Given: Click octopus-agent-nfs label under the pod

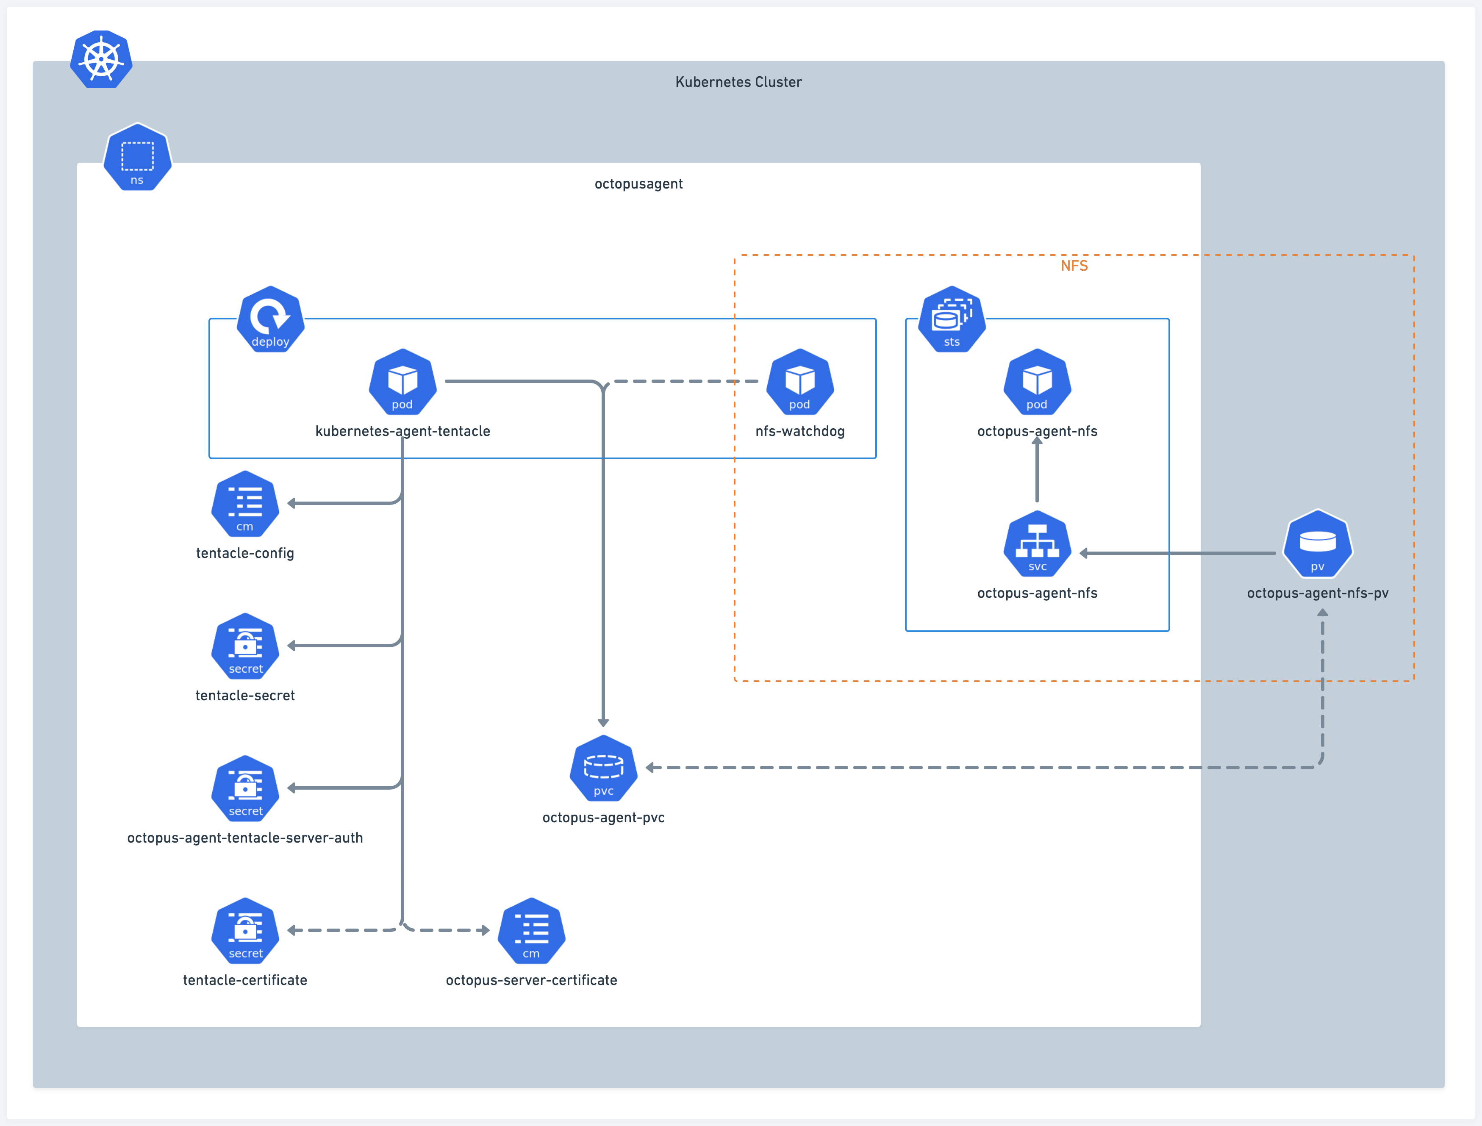Looking at the screenshot, I should 1037,431.
